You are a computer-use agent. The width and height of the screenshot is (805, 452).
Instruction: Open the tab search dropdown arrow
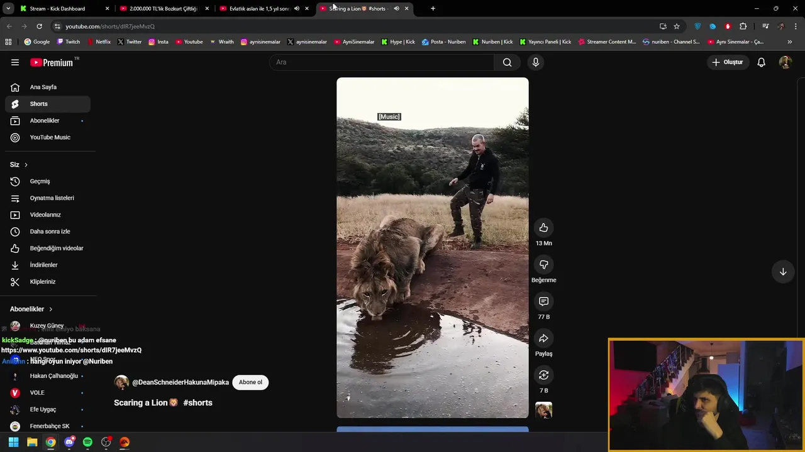pos(8,9)
